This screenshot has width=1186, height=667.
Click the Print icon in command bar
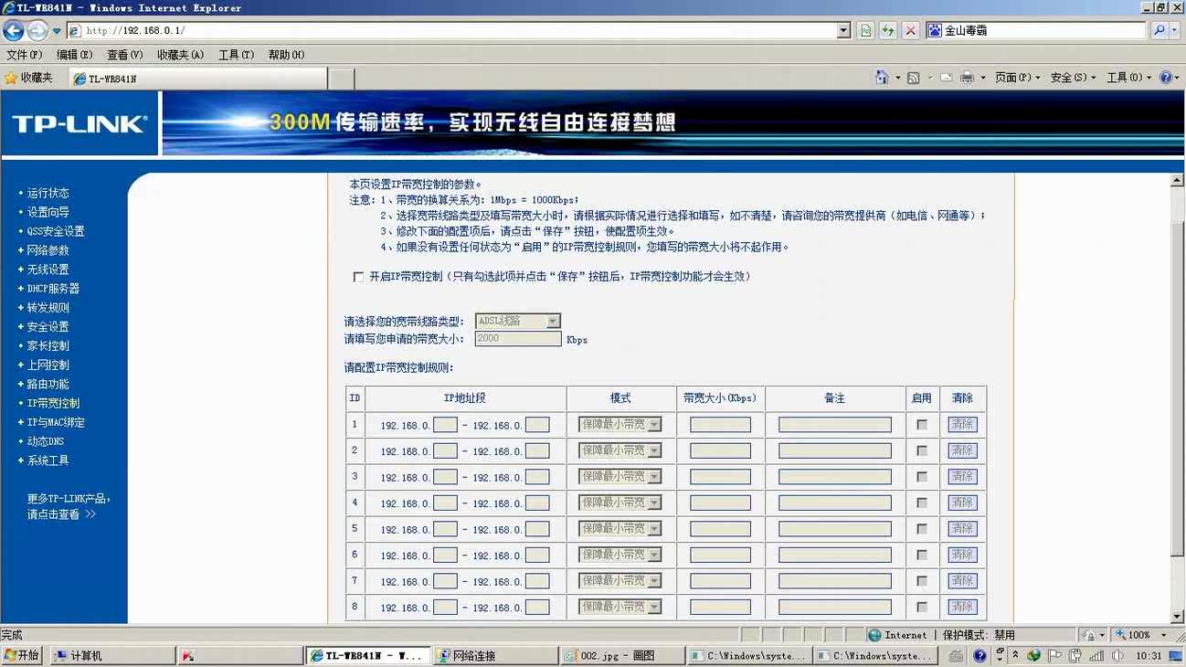(x=967, y=78)
